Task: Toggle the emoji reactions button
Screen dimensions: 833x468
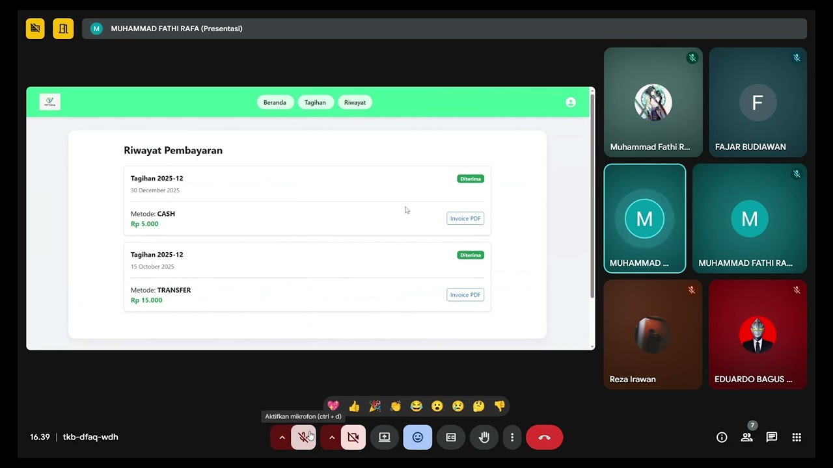Action: coord(418,437)
